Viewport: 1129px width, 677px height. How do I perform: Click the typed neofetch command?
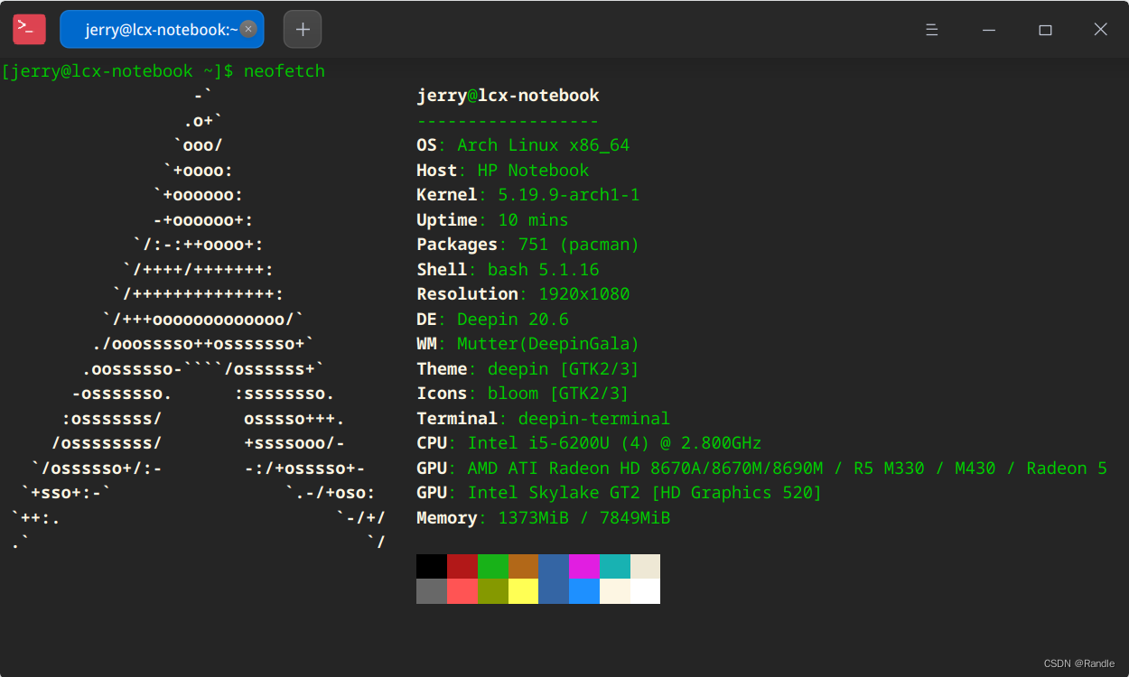point(285,71)
